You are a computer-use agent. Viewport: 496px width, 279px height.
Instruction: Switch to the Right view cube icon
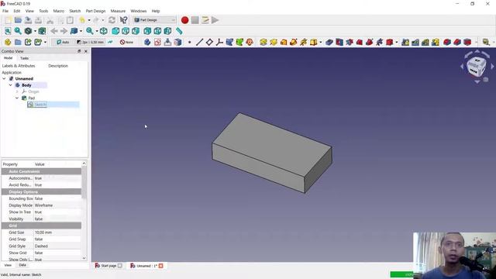(136, 31)
